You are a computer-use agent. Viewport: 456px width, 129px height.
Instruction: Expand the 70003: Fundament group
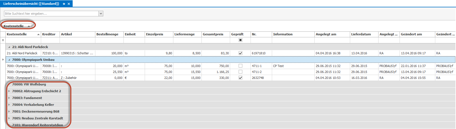coord(9,98)
